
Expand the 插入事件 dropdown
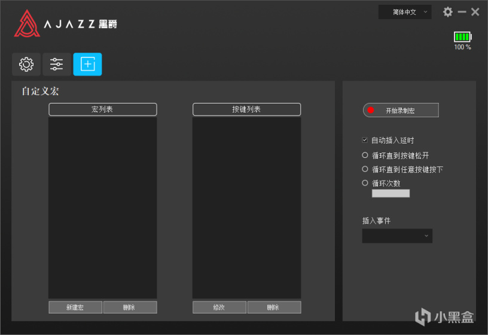click(x=397, y=236)
